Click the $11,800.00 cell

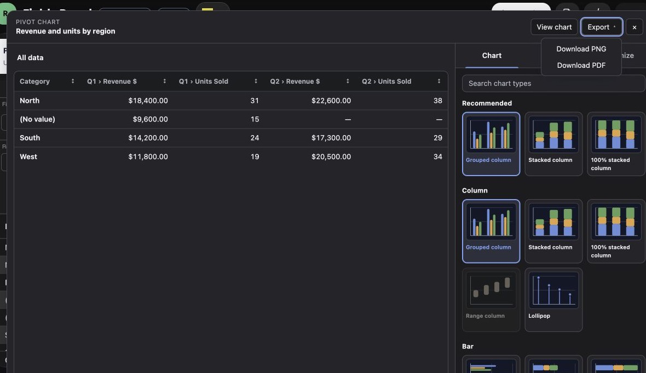148,157
